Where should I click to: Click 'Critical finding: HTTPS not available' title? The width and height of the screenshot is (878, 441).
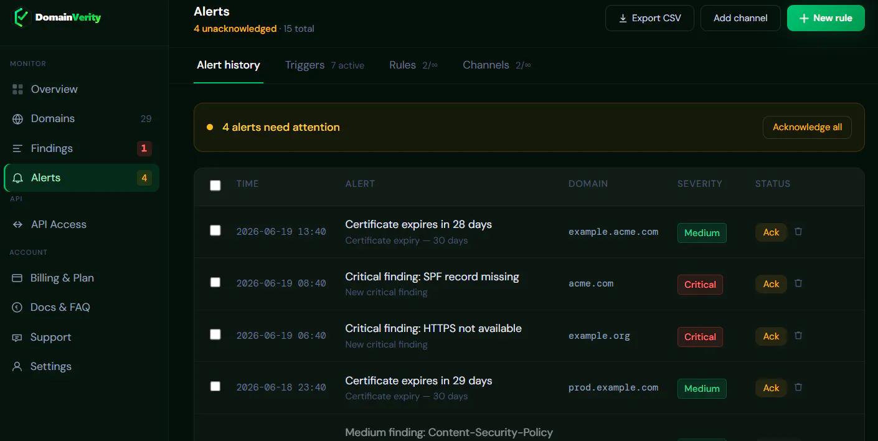[433, 328]
